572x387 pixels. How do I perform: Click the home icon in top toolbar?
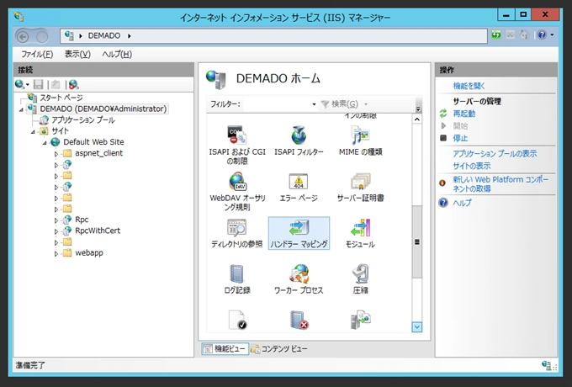(x=525, y=35)
